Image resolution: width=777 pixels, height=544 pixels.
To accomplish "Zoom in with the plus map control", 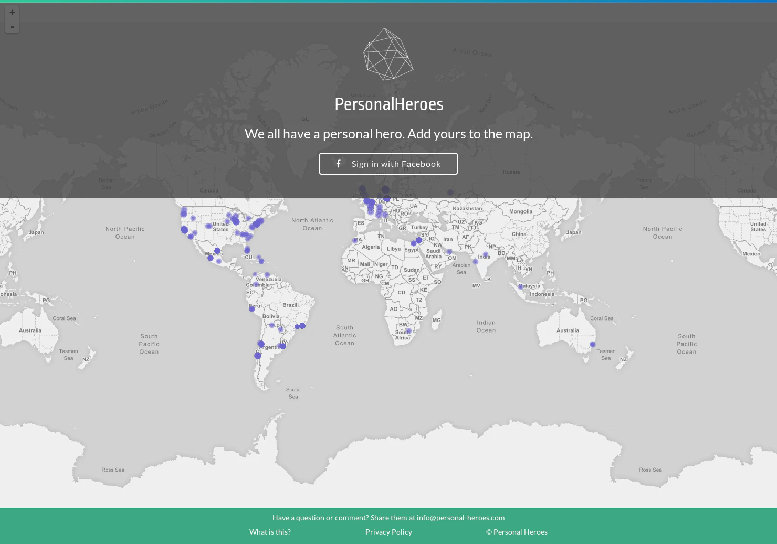I will point(12,13).
